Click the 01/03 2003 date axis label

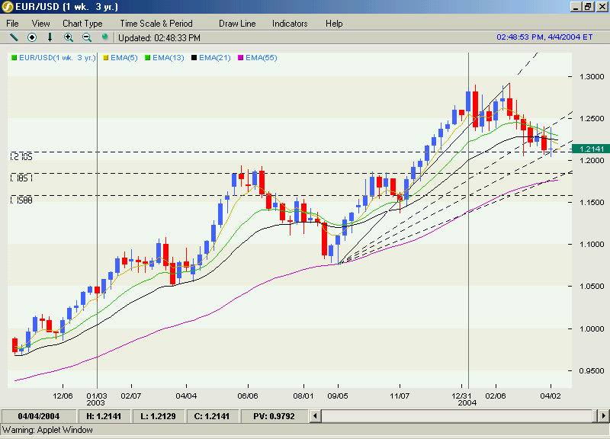tap(97, 399)
